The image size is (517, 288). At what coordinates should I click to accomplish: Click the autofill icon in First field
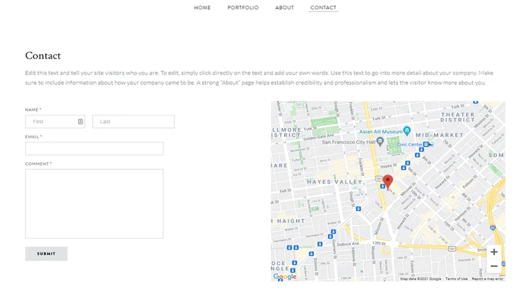coord(81,122)
